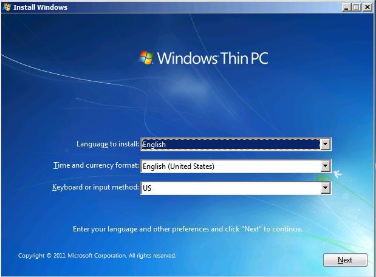Screen dimensions: 376x277
Task: Click the Windows Thin PC heading text
Action: pyautogui.click(x=212, y=58)
